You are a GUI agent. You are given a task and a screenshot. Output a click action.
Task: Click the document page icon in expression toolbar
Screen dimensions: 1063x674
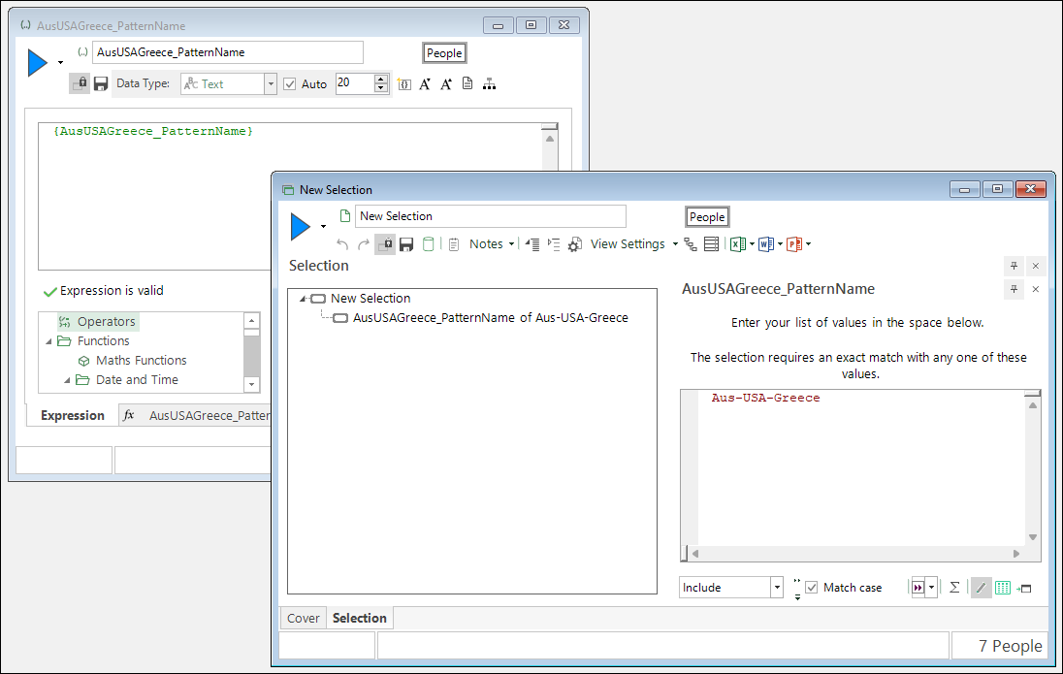tap(467, 83)
